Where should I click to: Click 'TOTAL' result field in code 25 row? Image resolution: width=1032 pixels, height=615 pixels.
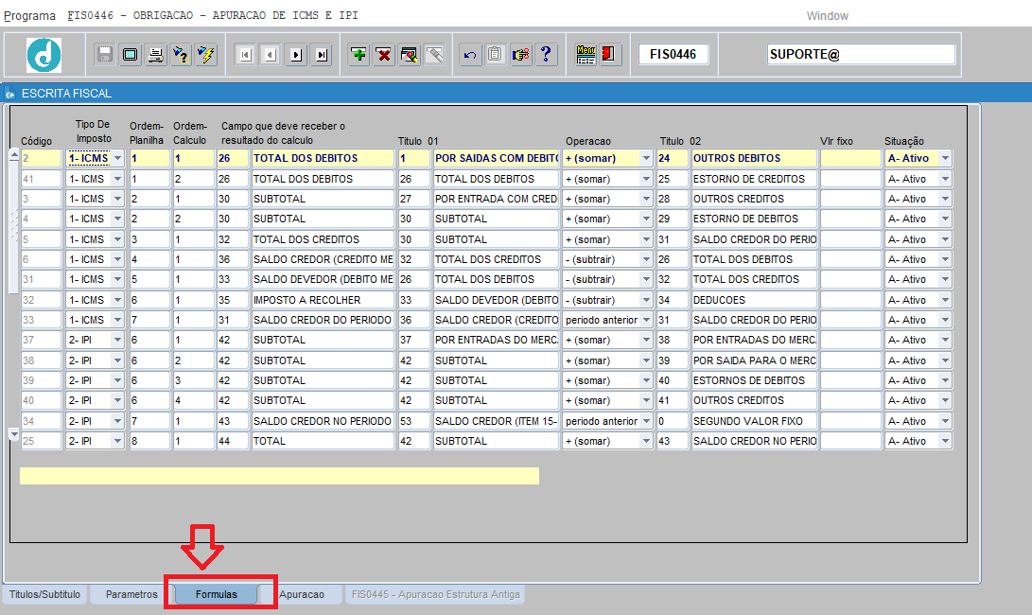(x=323, y=441)
